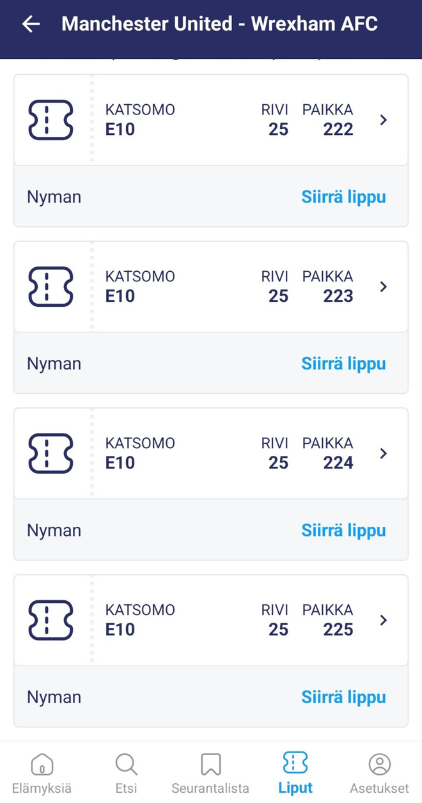422x803 pixels.
Task: Expand seat 225 ticket chevron
Action: click(384, 620)
